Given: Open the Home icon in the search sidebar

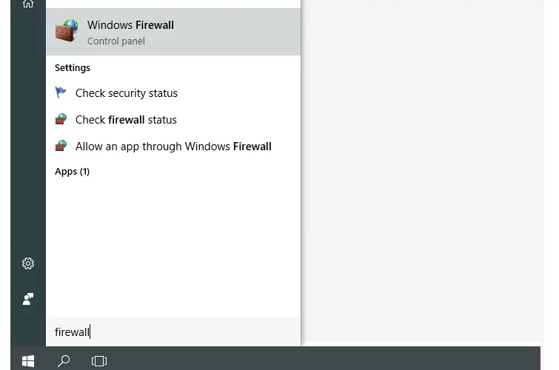Looking at the screenshot, I should click(28, 4).
